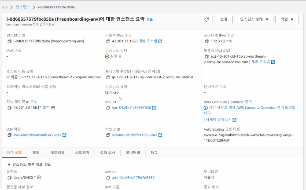The width and height of the screenshot is (306, 190).
Task: Go to 인스턴스 breadcrumb link
Action: click(23, 7)
